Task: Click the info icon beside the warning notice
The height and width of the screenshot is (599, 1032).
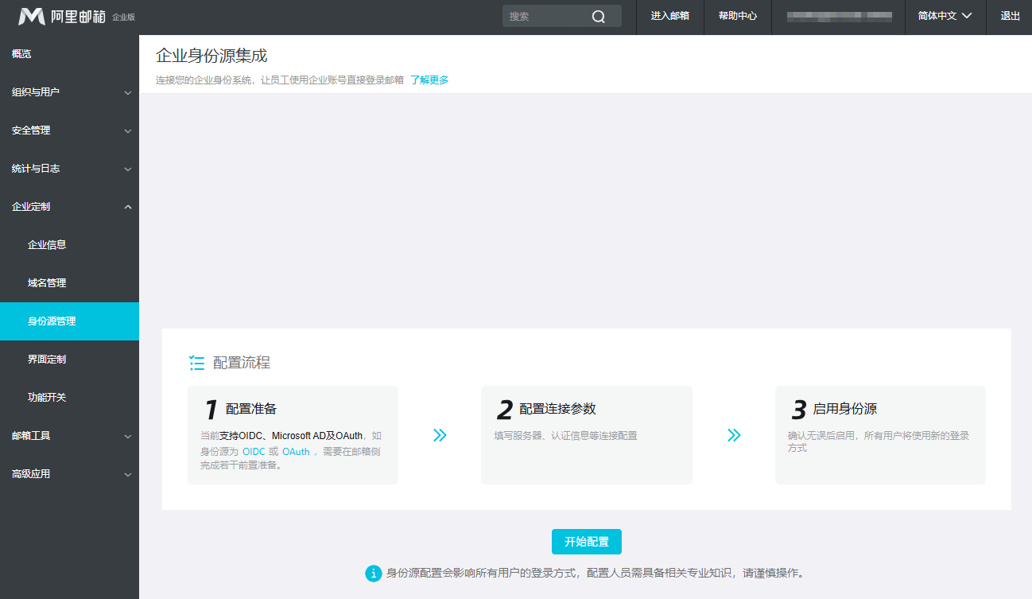Action: coord(373,573)
